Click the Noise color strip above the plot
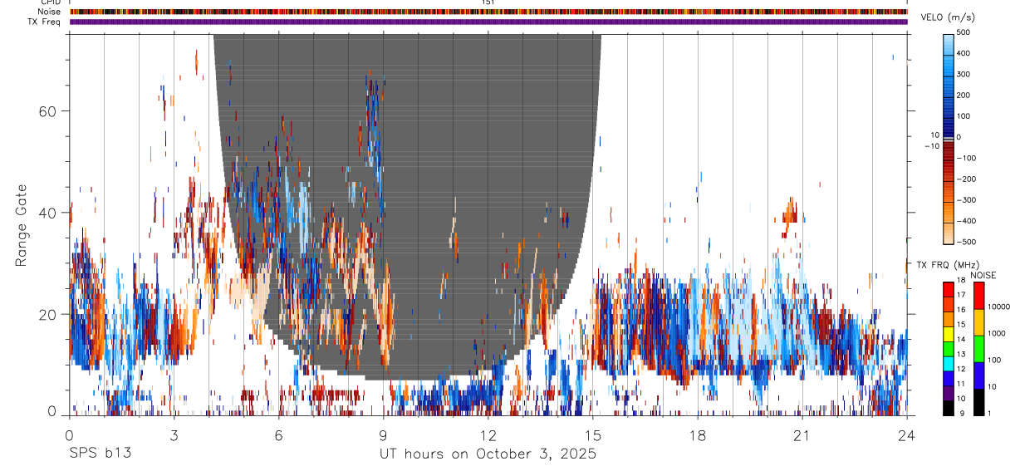1020x471 pixels. pyautogui.click(x=488, y=12)
